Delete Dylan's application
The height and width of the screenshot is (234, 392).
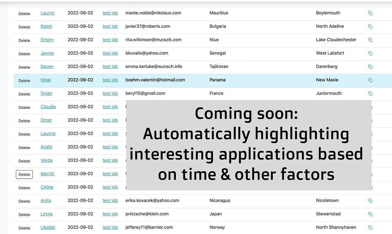tap(24, 94)
